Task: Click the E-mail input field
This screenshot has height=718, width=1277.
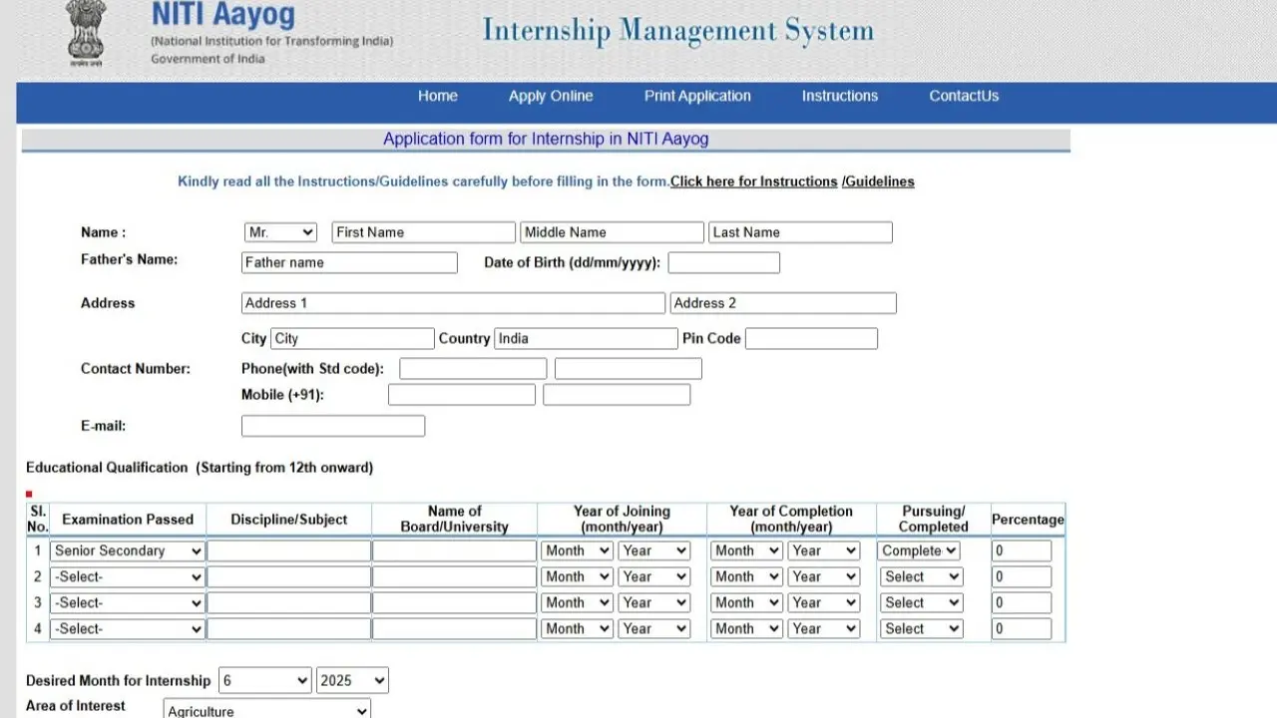Action: click(333, 426)
